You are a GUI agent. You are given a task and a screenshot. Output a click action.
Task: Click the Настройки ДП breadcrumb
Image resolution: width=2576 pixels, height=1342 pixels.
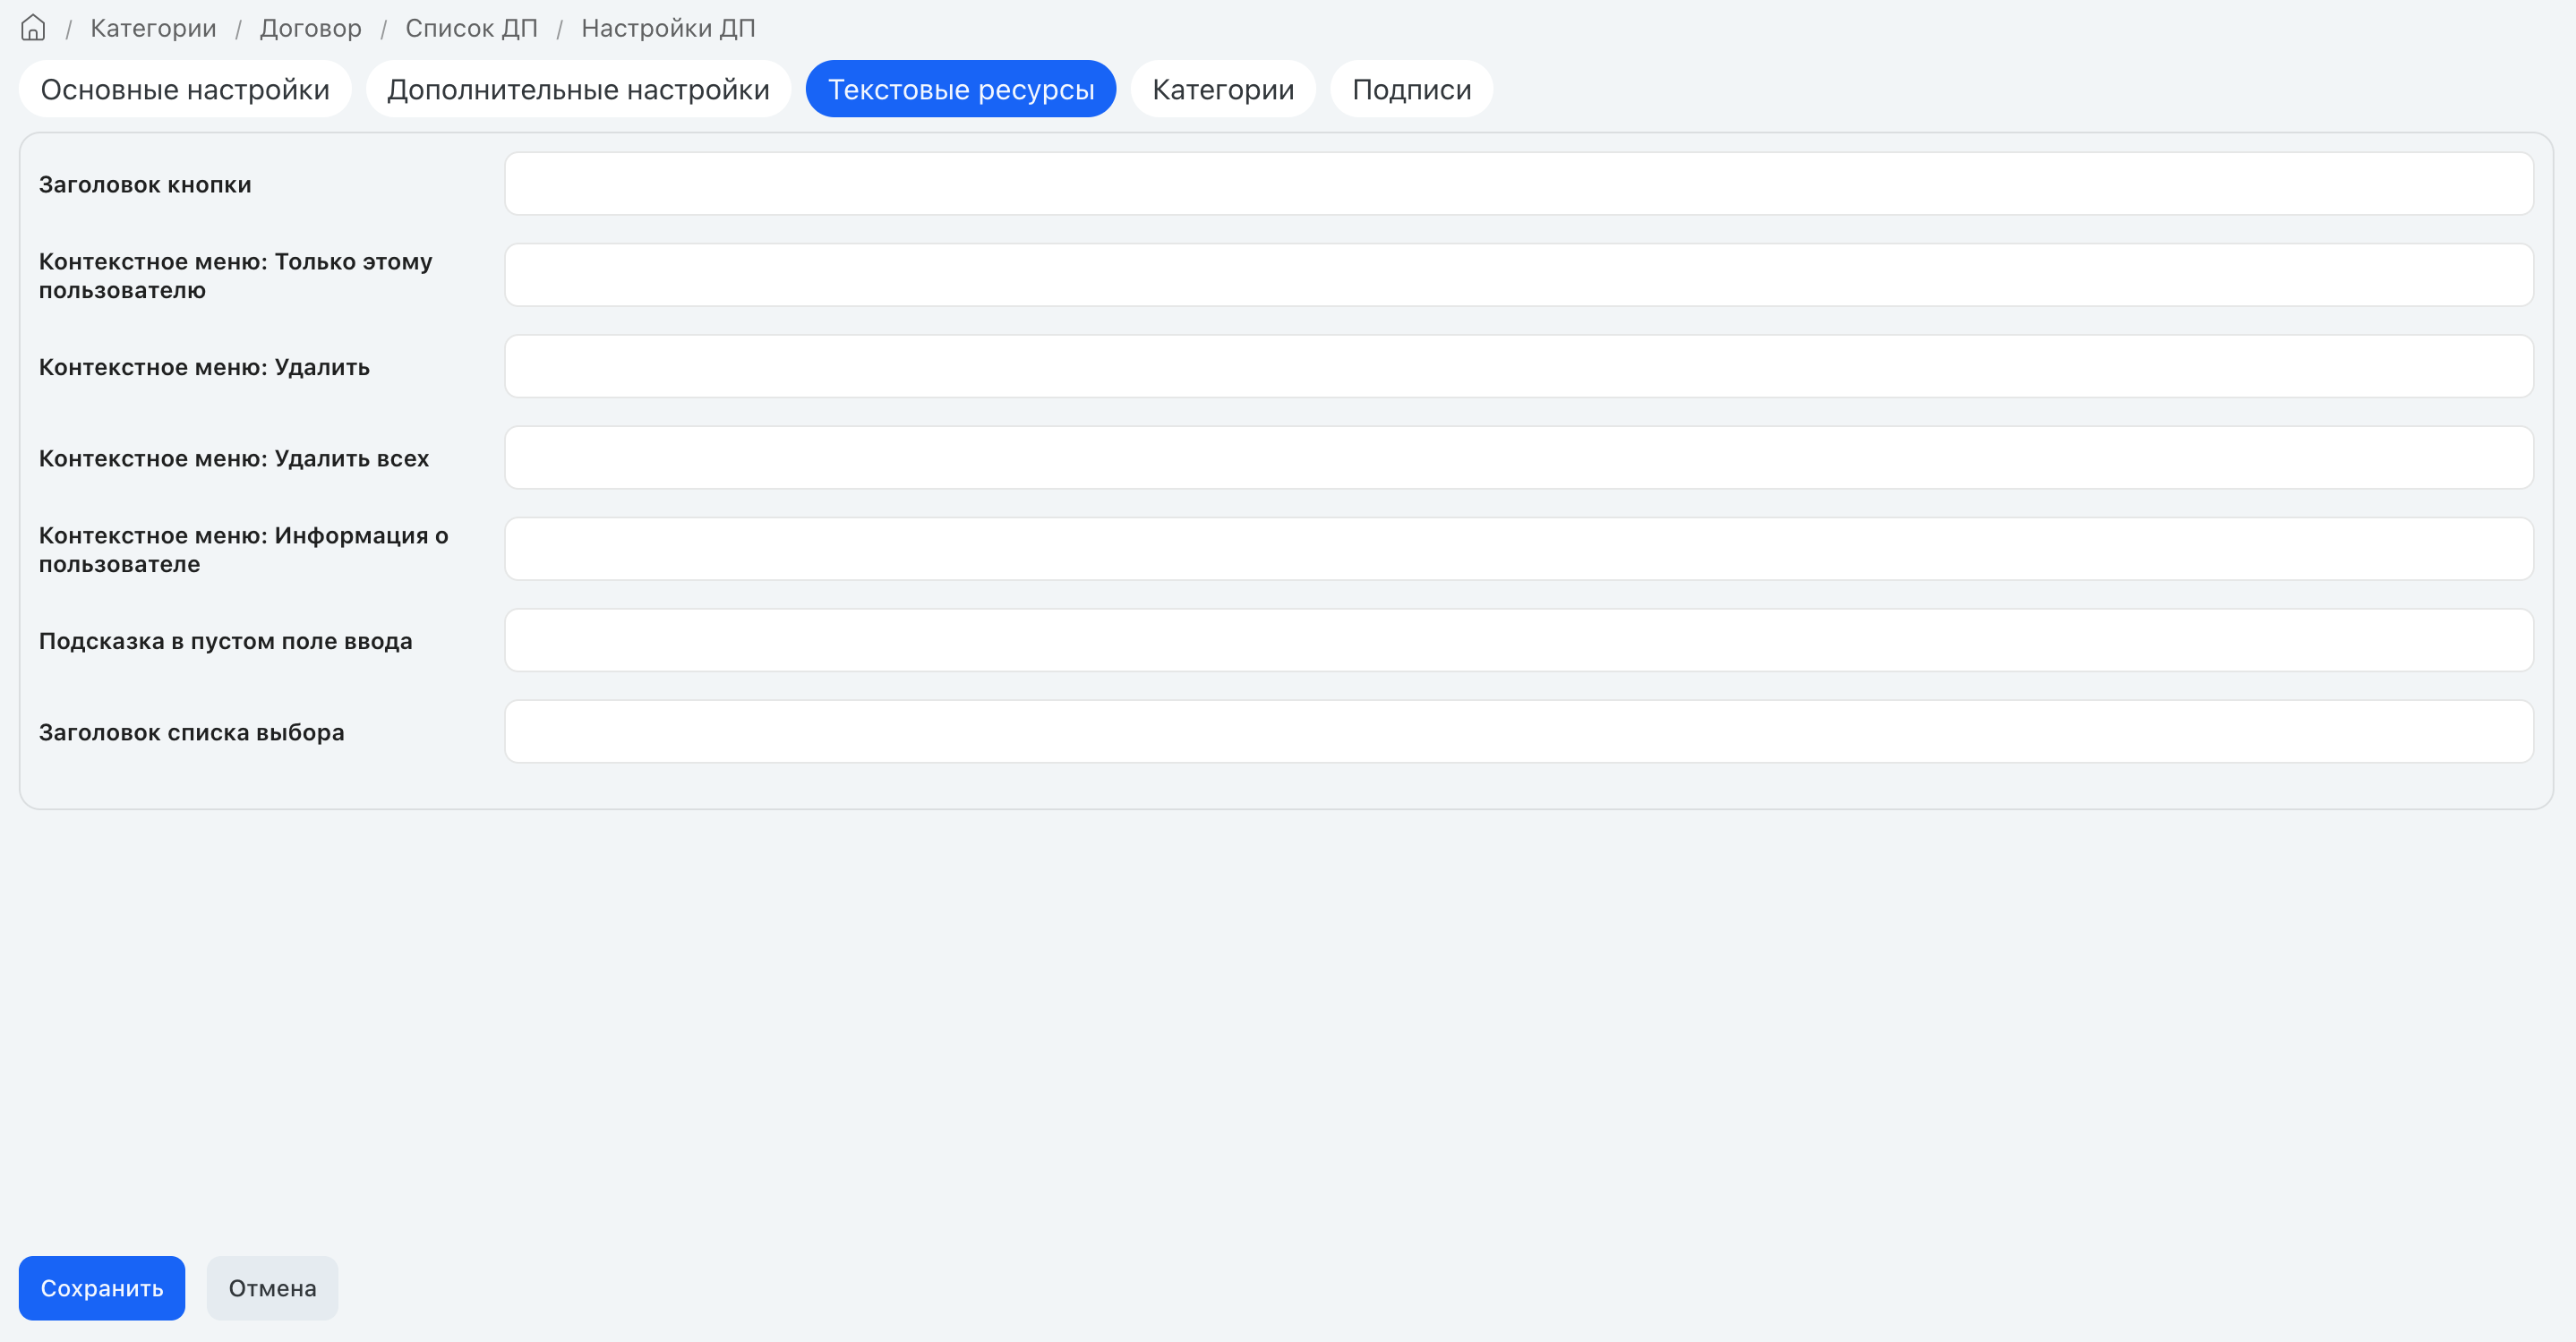(668, 28)
